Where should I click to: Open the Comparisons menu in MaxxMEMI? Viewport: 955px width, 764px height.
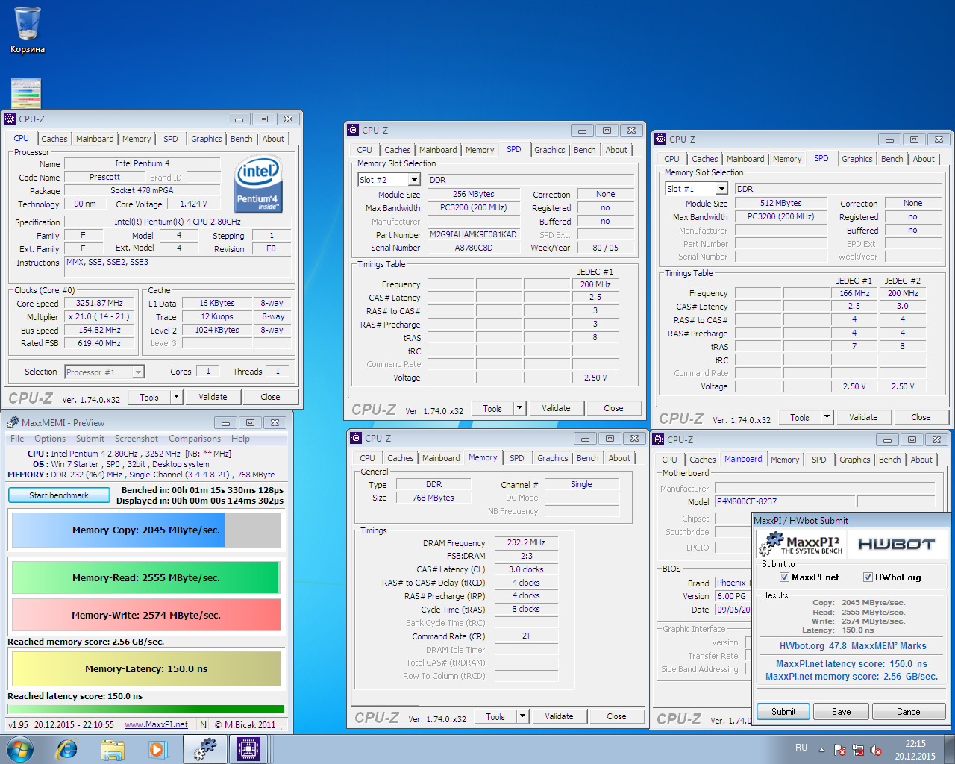tap(195, 439)
